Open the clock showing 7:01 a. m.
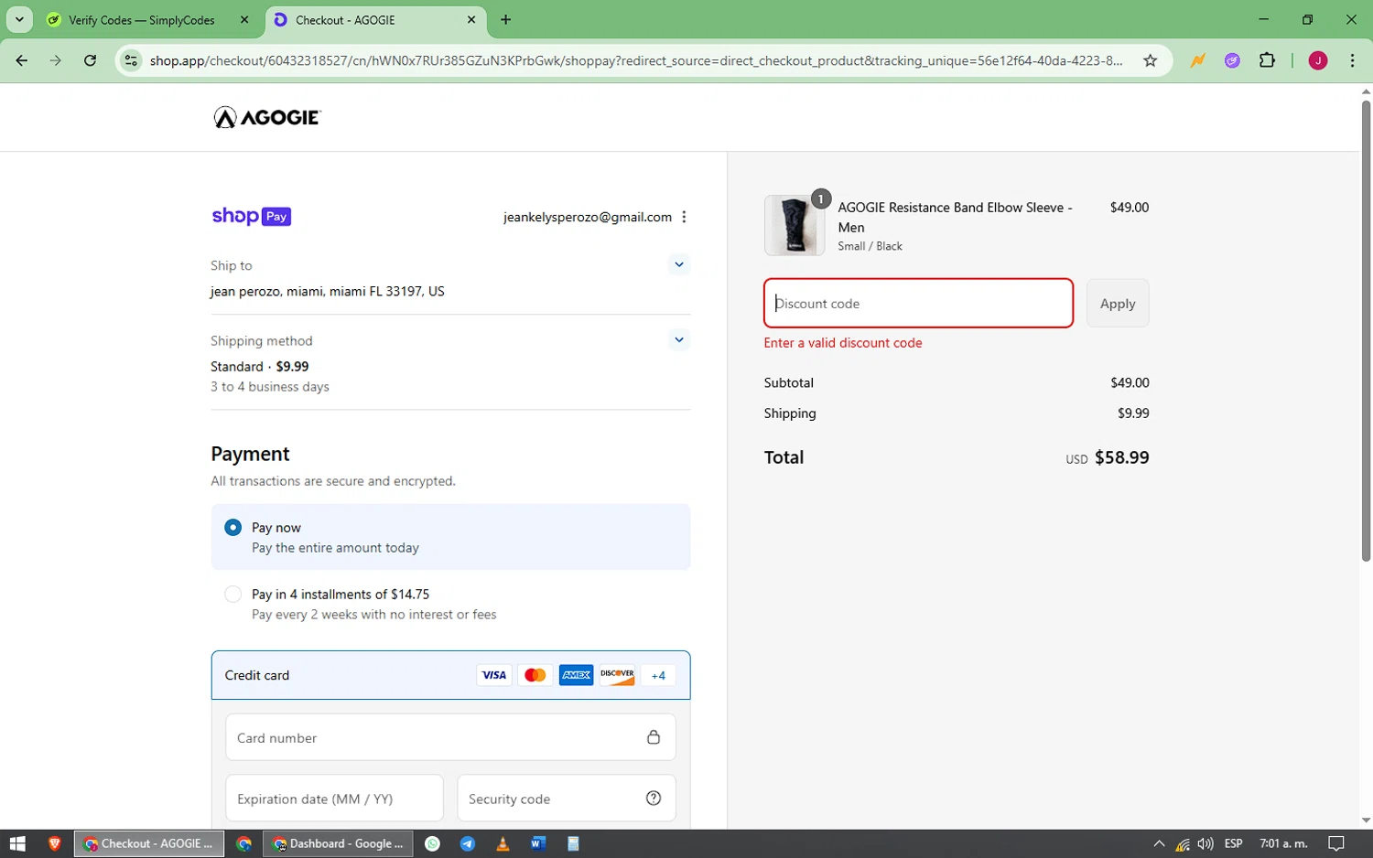This screenshot has height=858, width=1373. (x=1283, y=843)
